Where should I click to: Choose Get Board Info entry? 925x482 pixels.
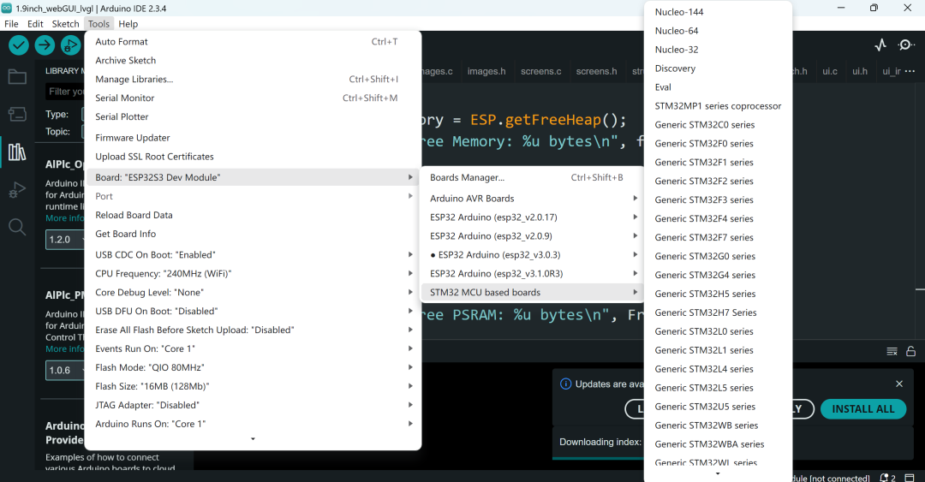point(253,234)
